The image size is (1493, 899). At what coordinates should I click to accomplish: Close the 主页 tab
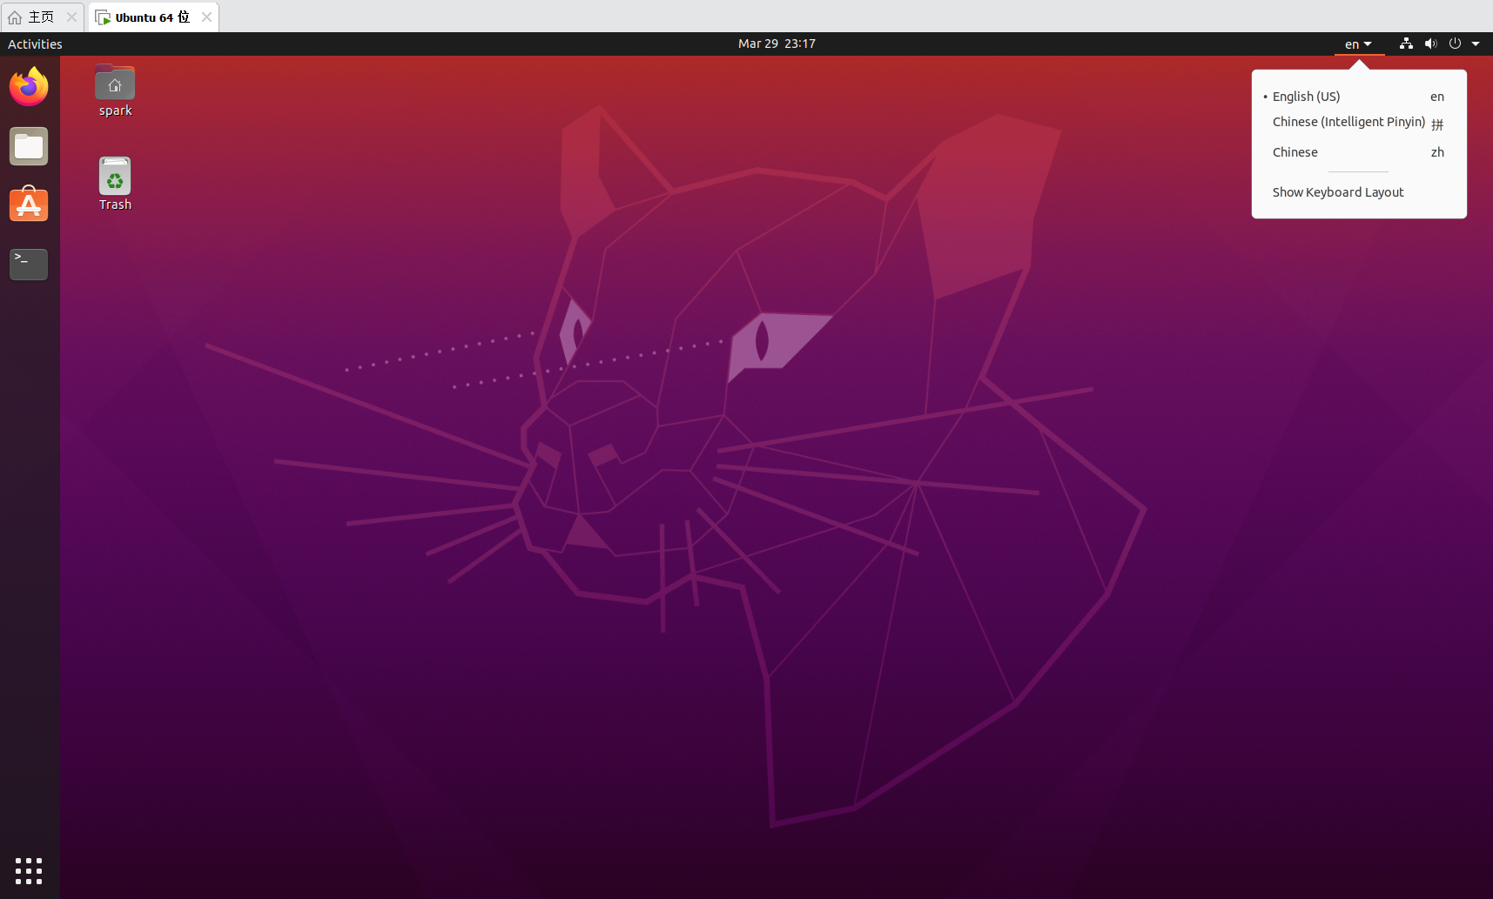coord(71,17)
